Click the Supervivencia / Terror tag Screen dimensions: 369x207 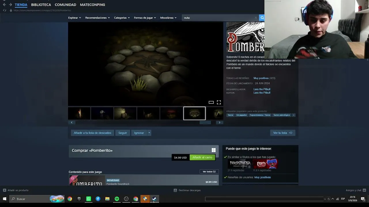260,115
